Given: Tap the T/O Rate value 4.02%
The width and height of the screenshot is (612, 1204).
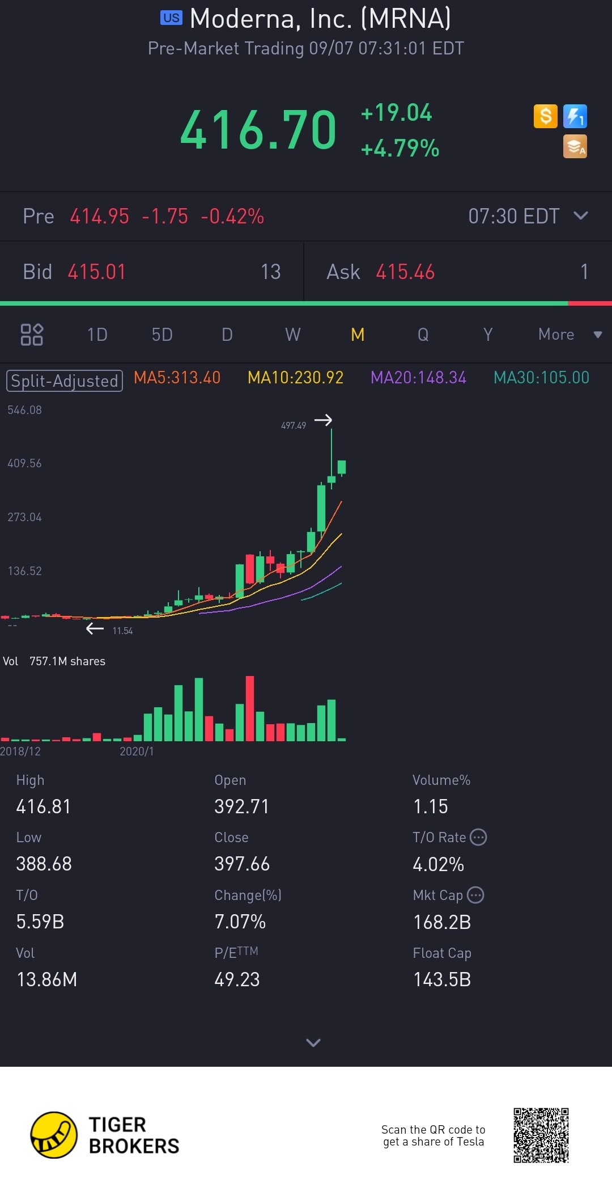Looking at the screenshot, I should [x=439, y=864].
